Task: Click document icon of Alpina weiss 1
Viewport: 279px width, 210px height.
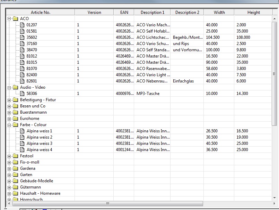Action: [x=22, y=131]
